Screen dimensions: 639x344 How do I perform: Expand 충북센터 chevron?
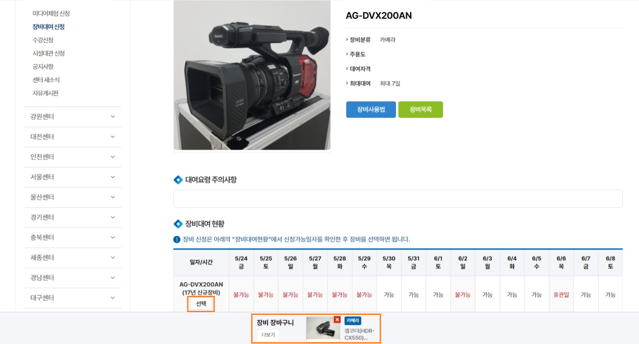click(x=113, y=237)
